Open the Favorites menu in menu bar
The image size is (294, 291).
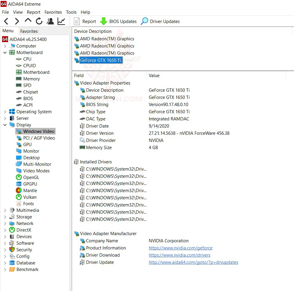pos(53,12)
